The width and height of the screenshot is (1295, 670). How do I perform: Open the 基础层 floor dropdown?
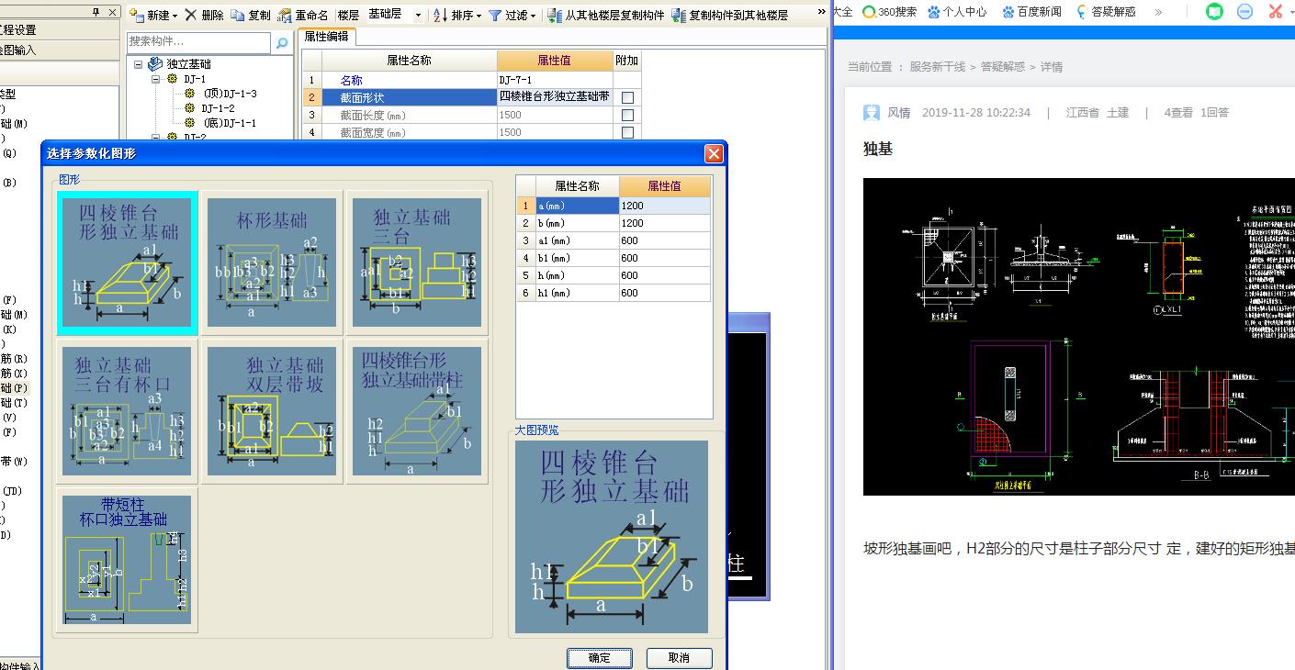(418, 16)
